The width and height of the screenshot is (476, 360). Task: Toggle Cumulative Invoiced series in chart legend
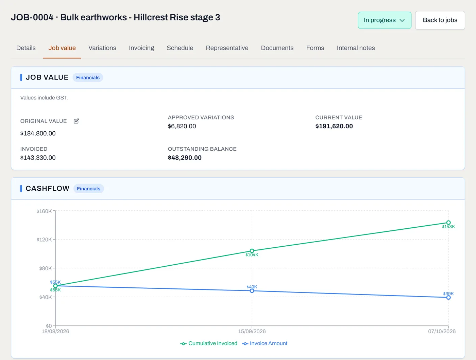tap(209, 343)
